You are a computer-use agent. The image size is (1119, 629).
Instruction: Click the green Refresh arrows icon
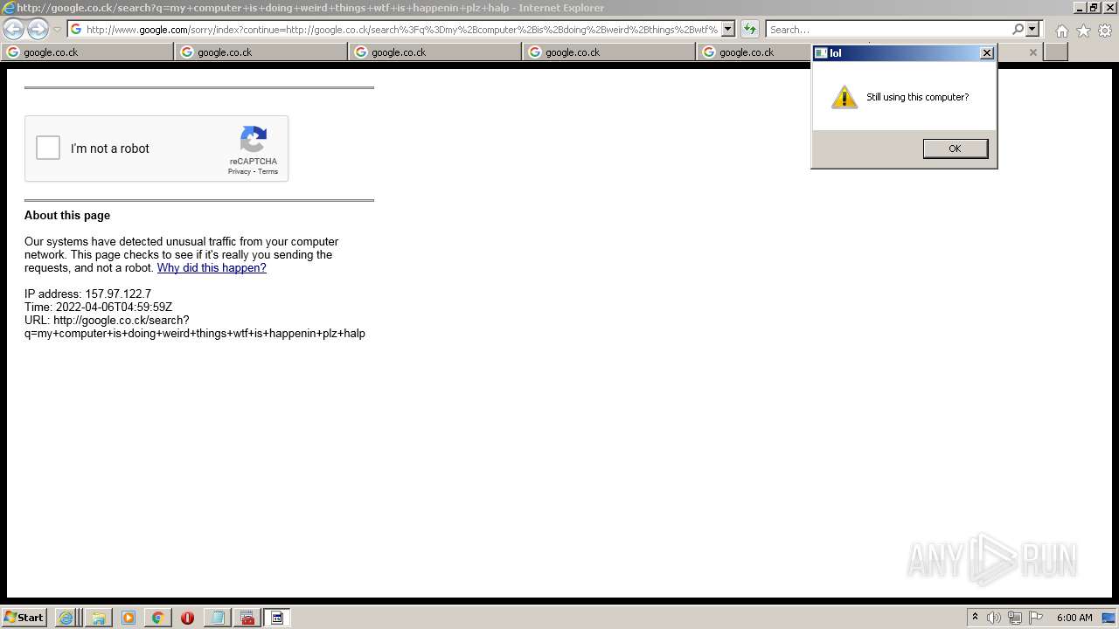pyautogui.click(x=749, y=29)
